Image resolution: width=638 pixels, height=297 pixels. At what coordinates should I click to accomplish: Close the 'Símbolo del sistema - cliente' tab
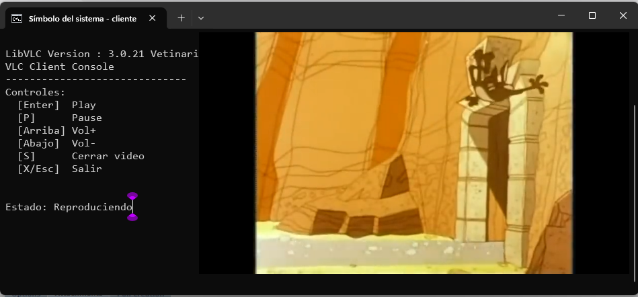pos(152,18)
